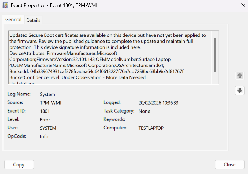Click the Level value Error

click(45, 120)
